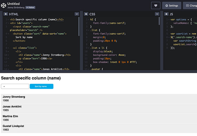Select the Gustaf Lindqvist list item
The height and width of the screenshot is (136, 197).
[99, 128]
